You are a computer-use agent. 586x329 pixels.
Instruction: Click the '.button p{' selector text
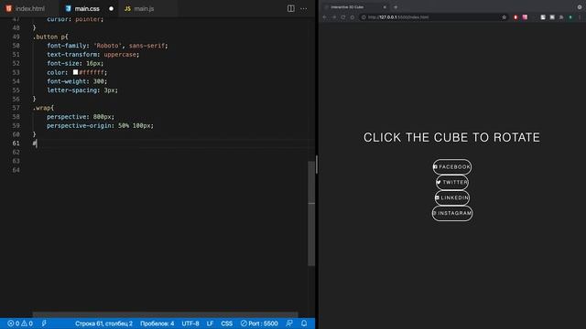click(50, 37)
